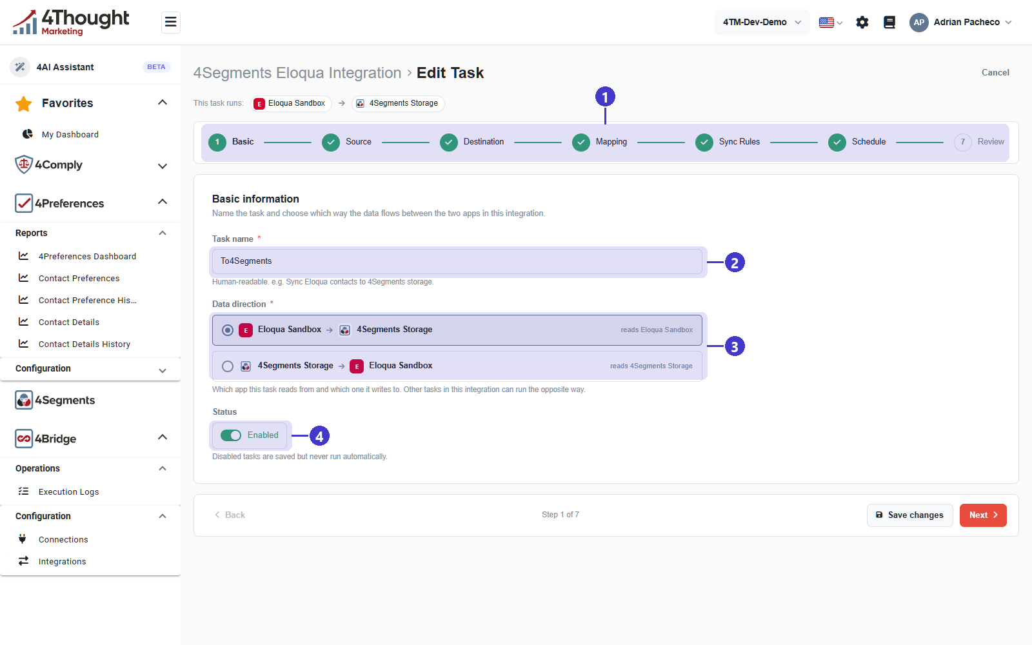Click the Next button
The width and height of the screenshot is (1032, 645).
point(983,515)
